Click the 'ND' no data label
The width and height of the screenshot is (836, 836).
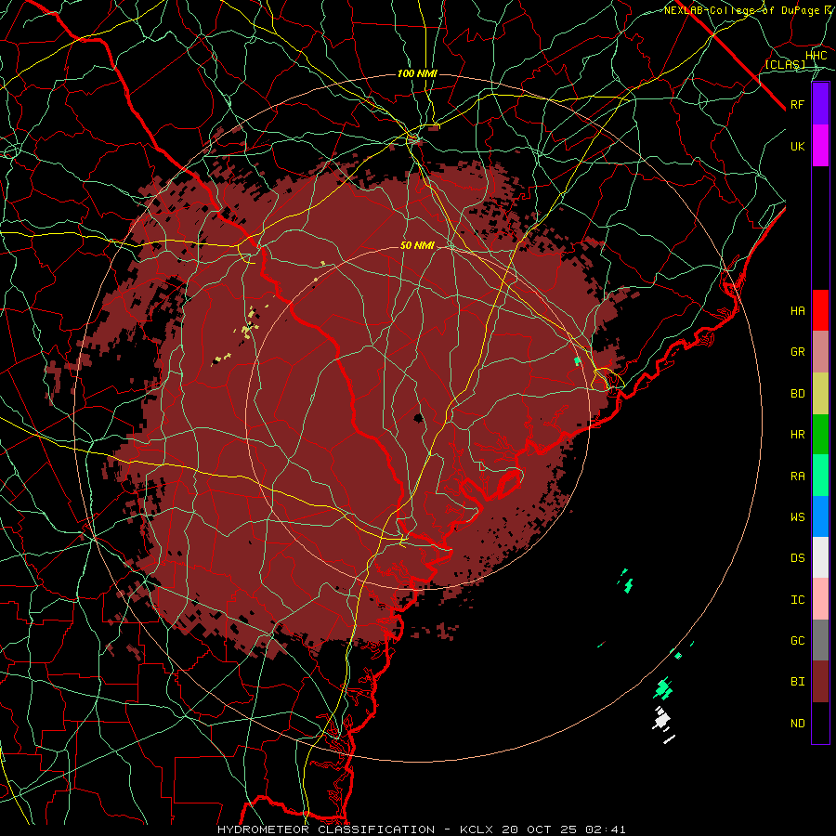798,724
